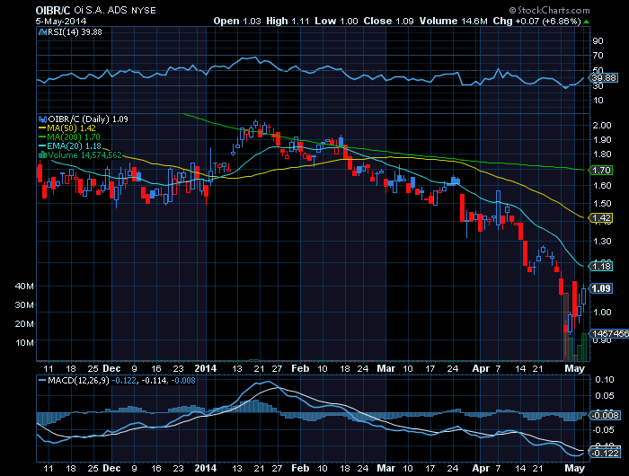Click the 10 level on the RSI axis
Viewport: 629px width, 476px height.
598,101
